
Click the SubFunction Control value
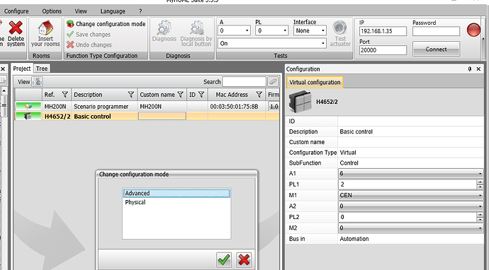[410, 163]
